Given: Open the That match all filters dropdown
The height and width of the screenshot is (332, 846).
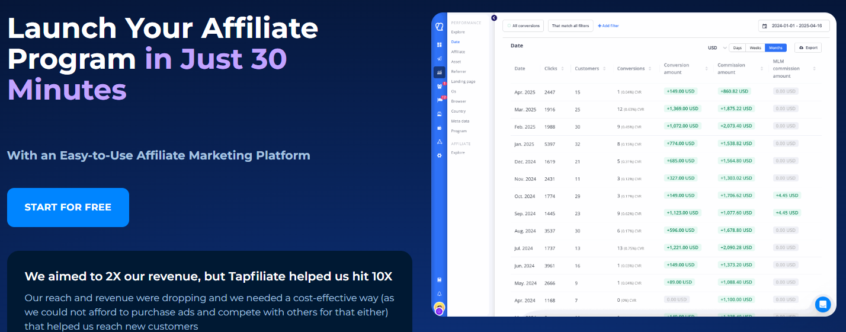Looking at the screenshot, I should [571, 25].
